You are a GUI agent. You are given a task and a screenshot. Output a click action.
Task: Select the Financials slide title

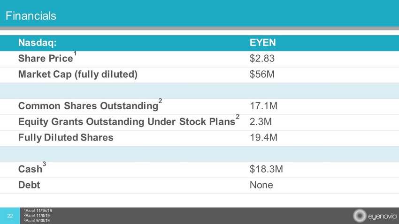pyautogui.click(x=31, y=16)
